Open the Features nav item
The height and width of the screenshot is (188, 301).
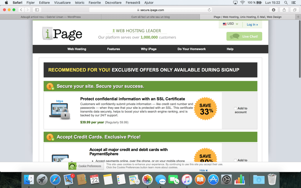pos(113,49)
